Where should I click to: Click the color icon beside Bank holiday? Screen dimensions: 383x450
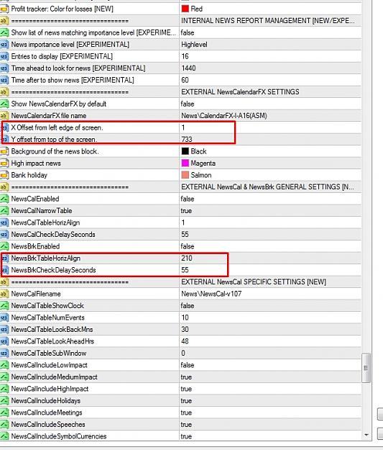coord(4,175)
